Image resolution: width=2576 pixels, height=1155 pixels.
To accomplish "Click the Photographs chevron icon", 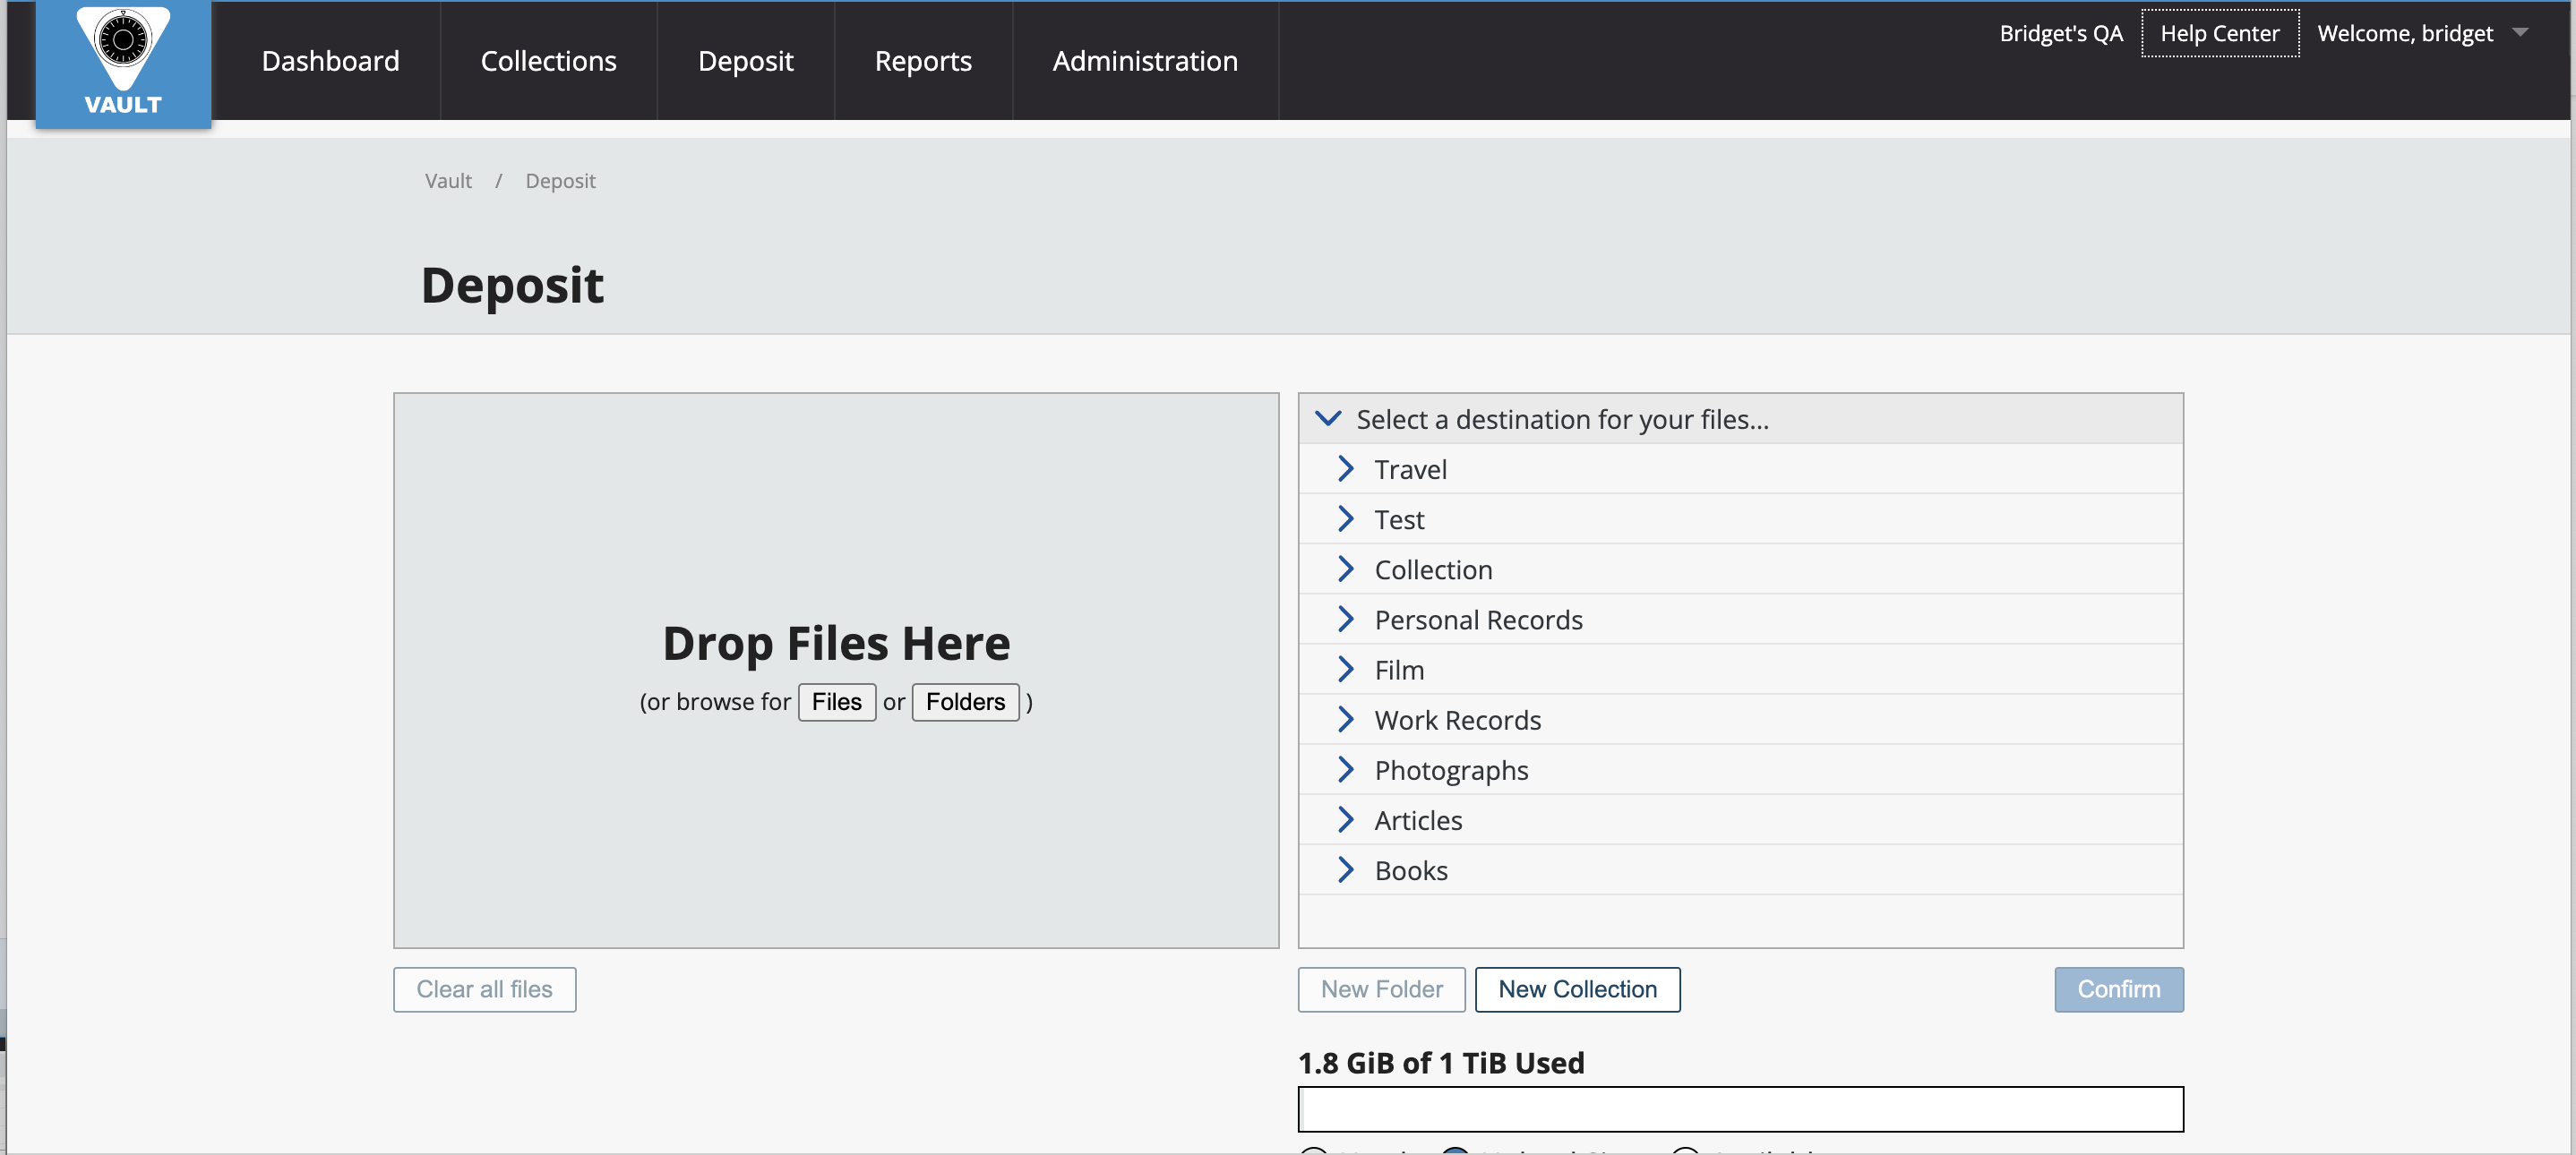I will pyautogui.click(x=1345, y=769).
